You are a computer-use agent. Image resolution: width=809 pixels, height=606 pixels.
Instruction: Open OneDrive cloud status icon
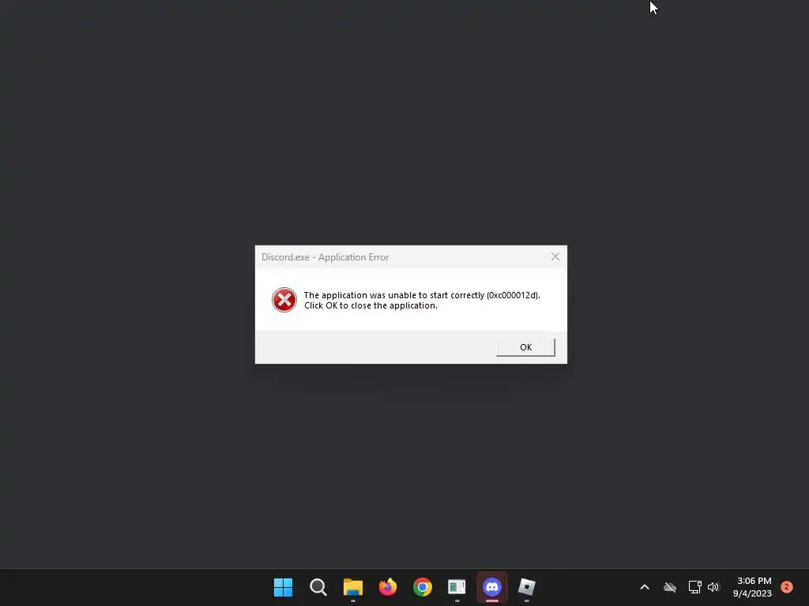(x=670, y=587)
